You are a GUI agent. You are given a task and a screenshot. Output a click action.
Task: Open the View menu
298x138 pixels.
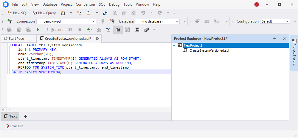pos(35,4)
